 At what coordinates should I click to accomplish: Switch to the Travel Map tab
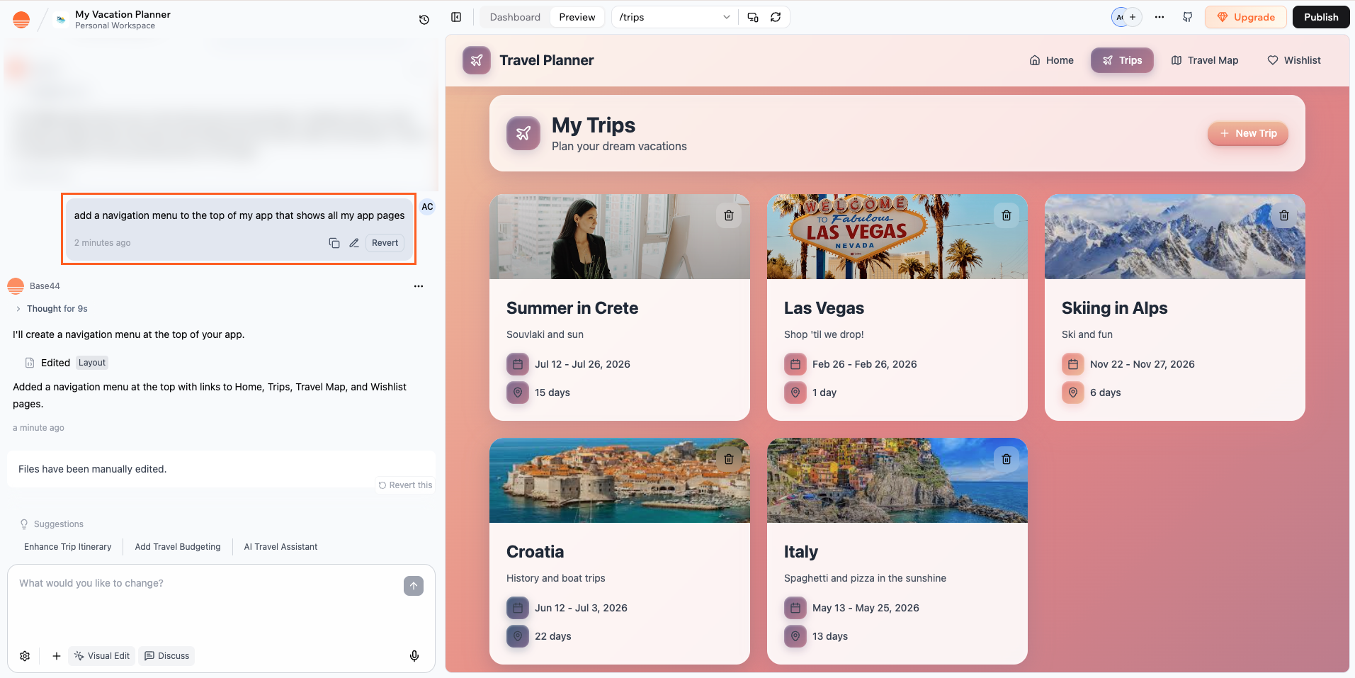point(1204,60)
